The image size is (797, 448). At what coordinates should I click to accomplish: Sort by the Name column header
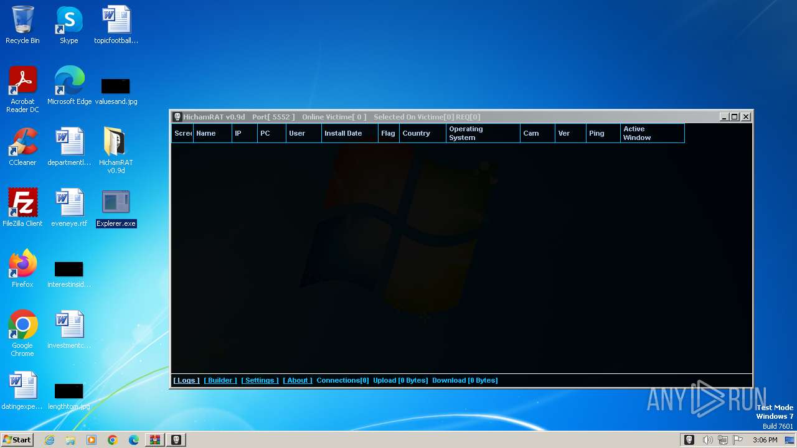[x=212, y=133]
